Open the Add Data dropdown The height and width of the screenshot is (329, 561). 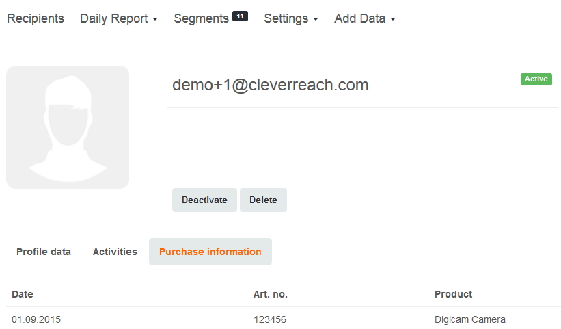pos(365,18)
